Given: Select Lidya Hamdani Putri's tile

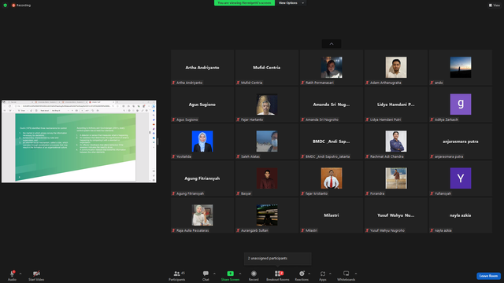Looking at the screenshot, I should (x=396, y=105).
